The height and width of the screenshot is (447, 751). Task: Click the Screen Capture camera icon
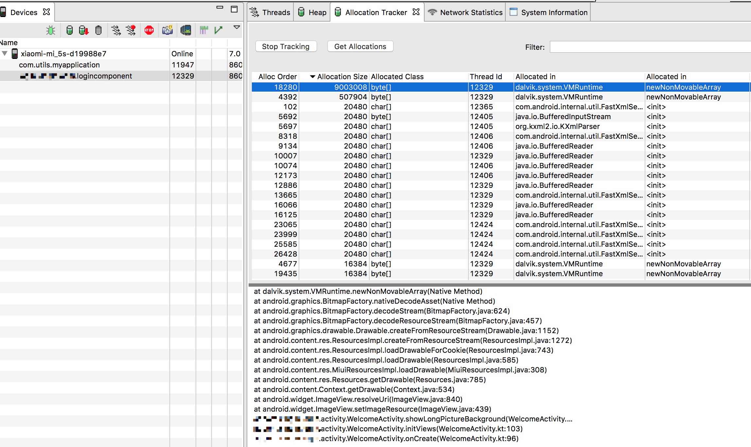click(x=167, y=30)
